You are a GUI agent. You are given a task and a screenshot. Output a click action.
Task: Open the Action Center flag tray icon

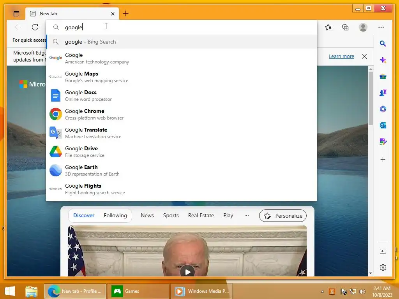344,292
